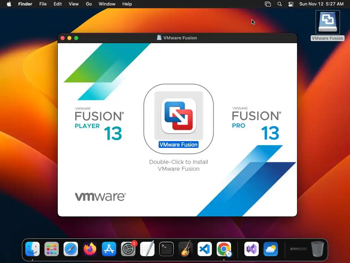The image size is (350, 263).
Task: Open Control Center in menu bar
Action: [x=291, y=4]
